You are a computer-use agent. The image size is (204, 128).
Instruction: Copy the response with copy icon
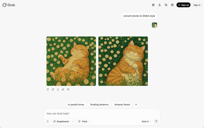(x=53, y=89)
